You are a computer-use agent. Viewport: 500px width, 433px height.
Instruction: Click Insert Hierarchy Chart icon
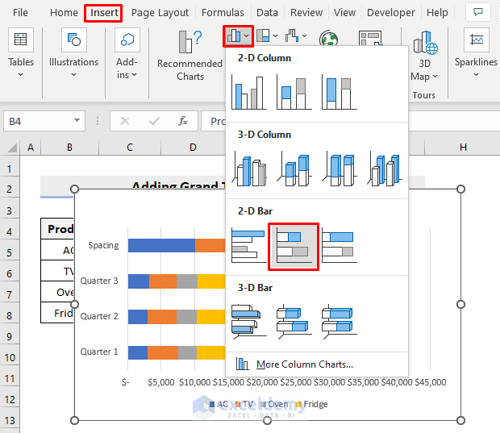[263, 35]
